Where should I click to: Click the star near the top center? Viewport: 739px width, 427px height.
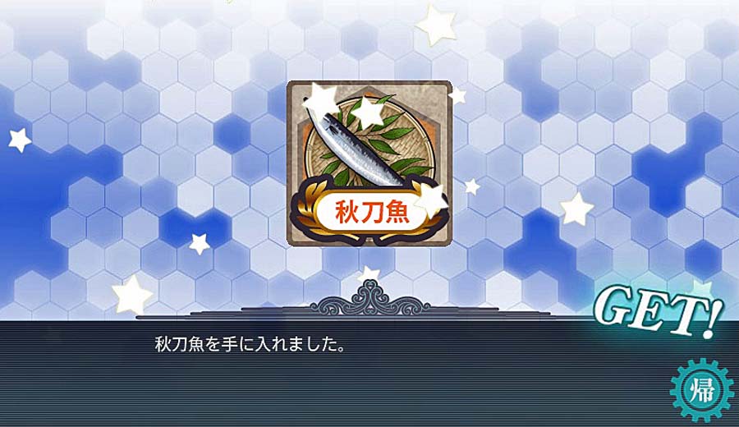[436, 25]
